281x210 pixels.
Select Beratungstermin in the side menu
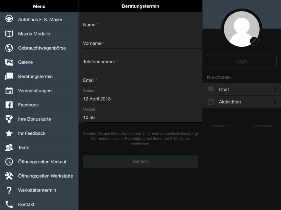[39, 76]
